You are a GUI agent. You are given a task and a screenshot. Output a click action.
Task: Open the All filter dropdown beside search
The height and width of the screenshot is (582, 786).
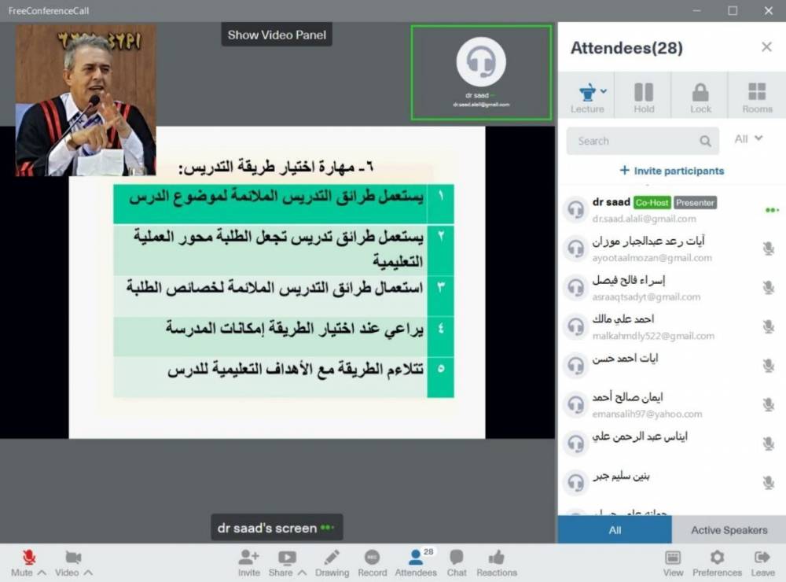click(x=748, y=139)
